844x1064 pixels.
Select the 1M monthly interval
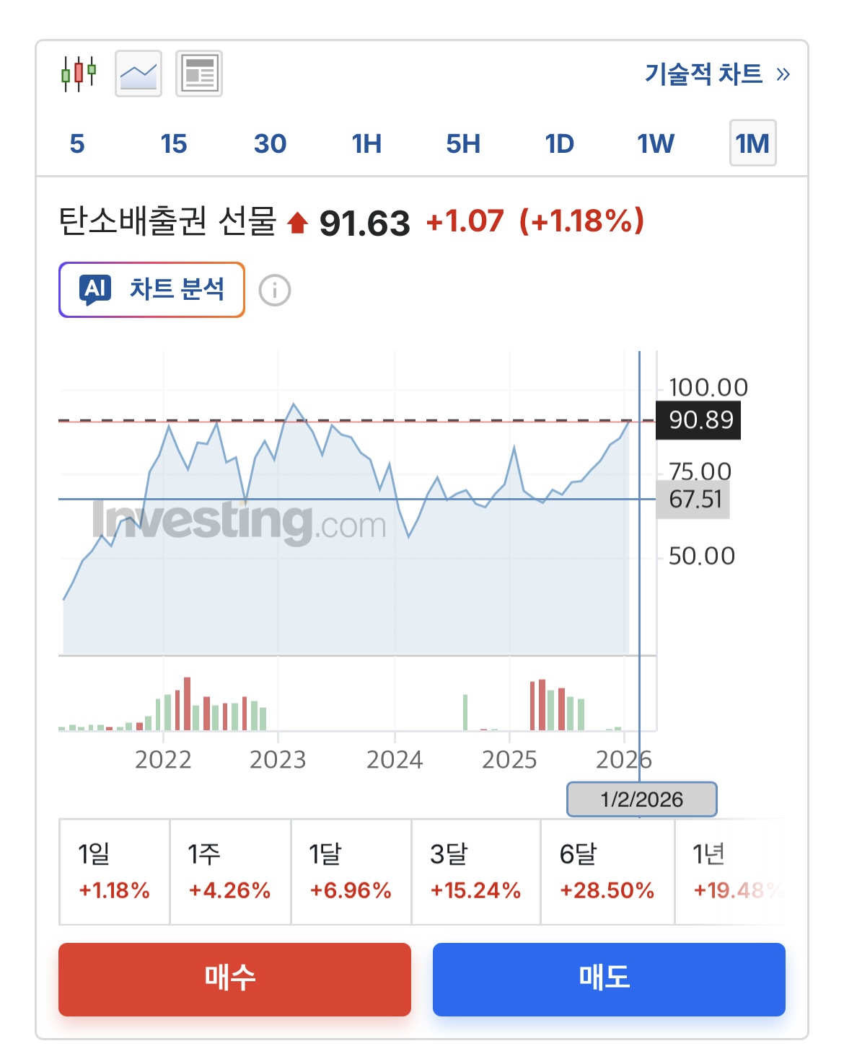click(x=752, y=143)
